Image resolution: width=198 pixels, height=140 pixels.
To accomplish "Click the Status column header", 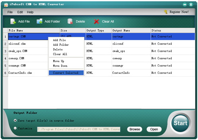I will tap(173, 31).
